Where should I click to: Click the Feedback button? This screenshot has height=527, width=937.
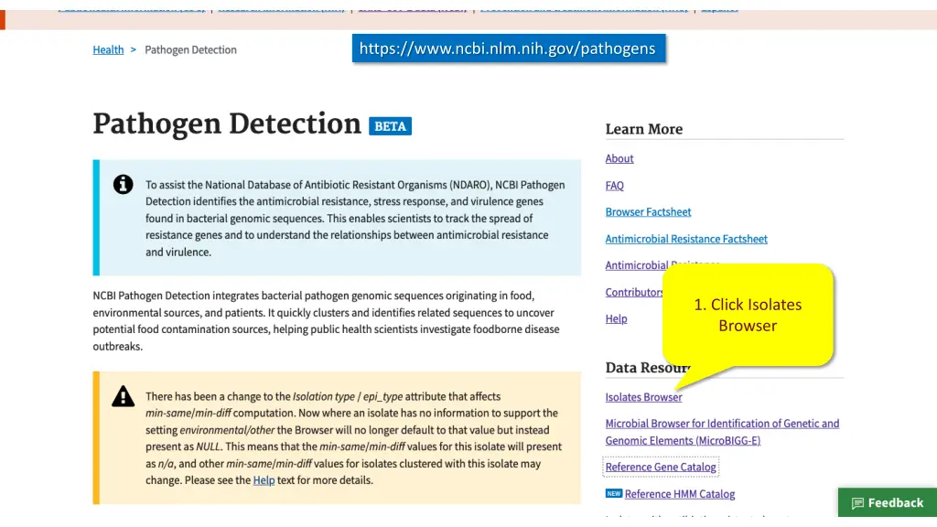[x=887, y=502]
